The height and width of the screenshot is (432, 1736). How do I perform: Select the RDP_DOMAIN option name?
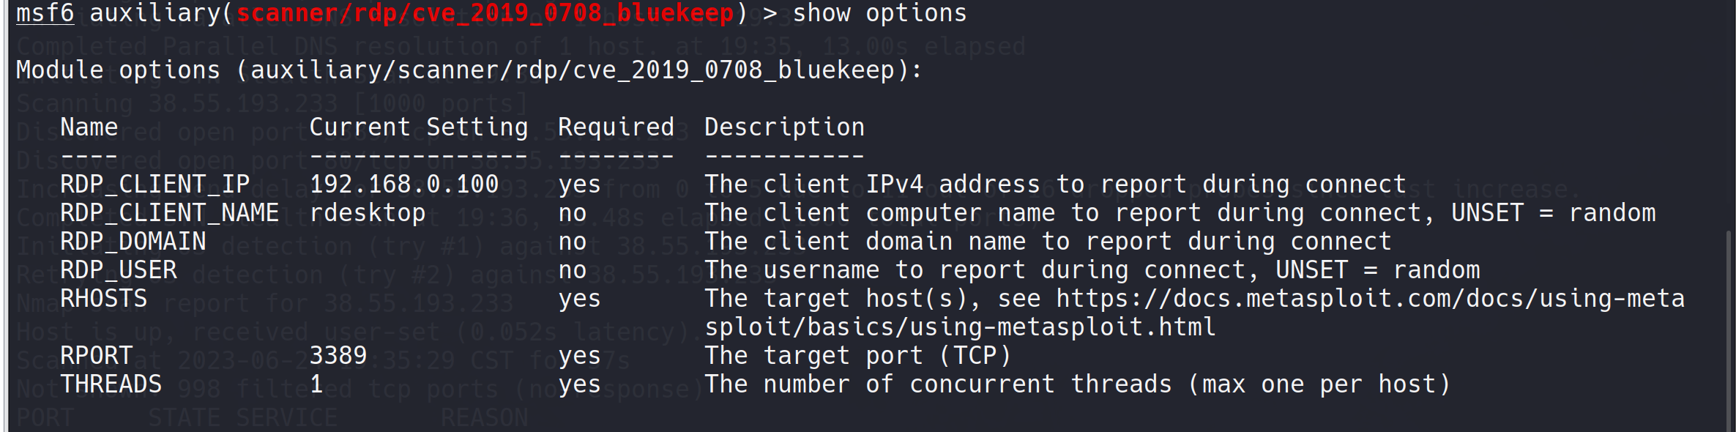(x=133, y=242)
